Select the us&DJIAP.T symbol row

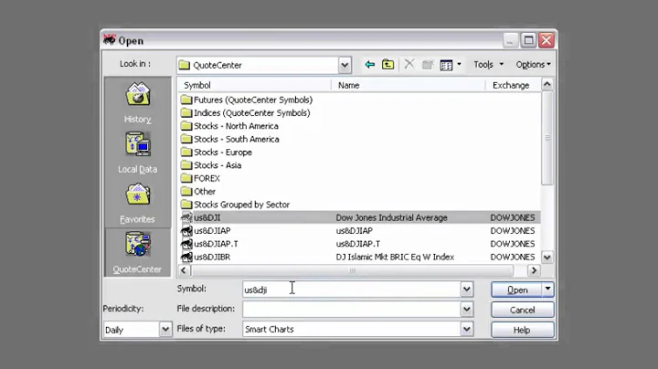(360, 244)
